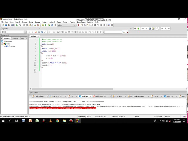
Task: Collapse code fold at line 7
Action: [x=41, y=53]
